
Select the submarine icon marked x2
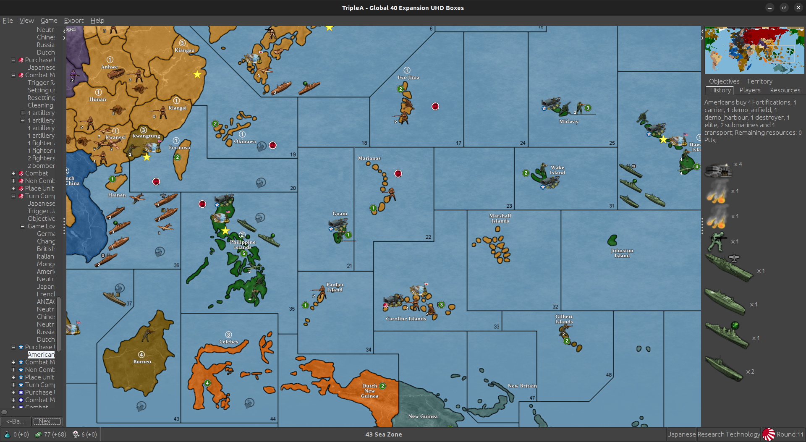pos(724,369)
